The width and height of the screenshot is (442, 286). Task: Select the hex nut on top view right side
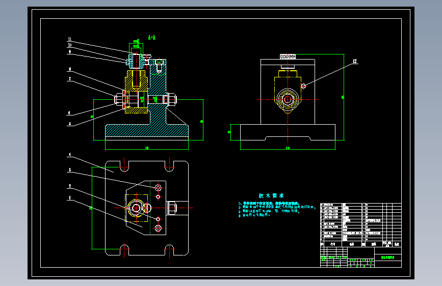[x=172, y=208]
